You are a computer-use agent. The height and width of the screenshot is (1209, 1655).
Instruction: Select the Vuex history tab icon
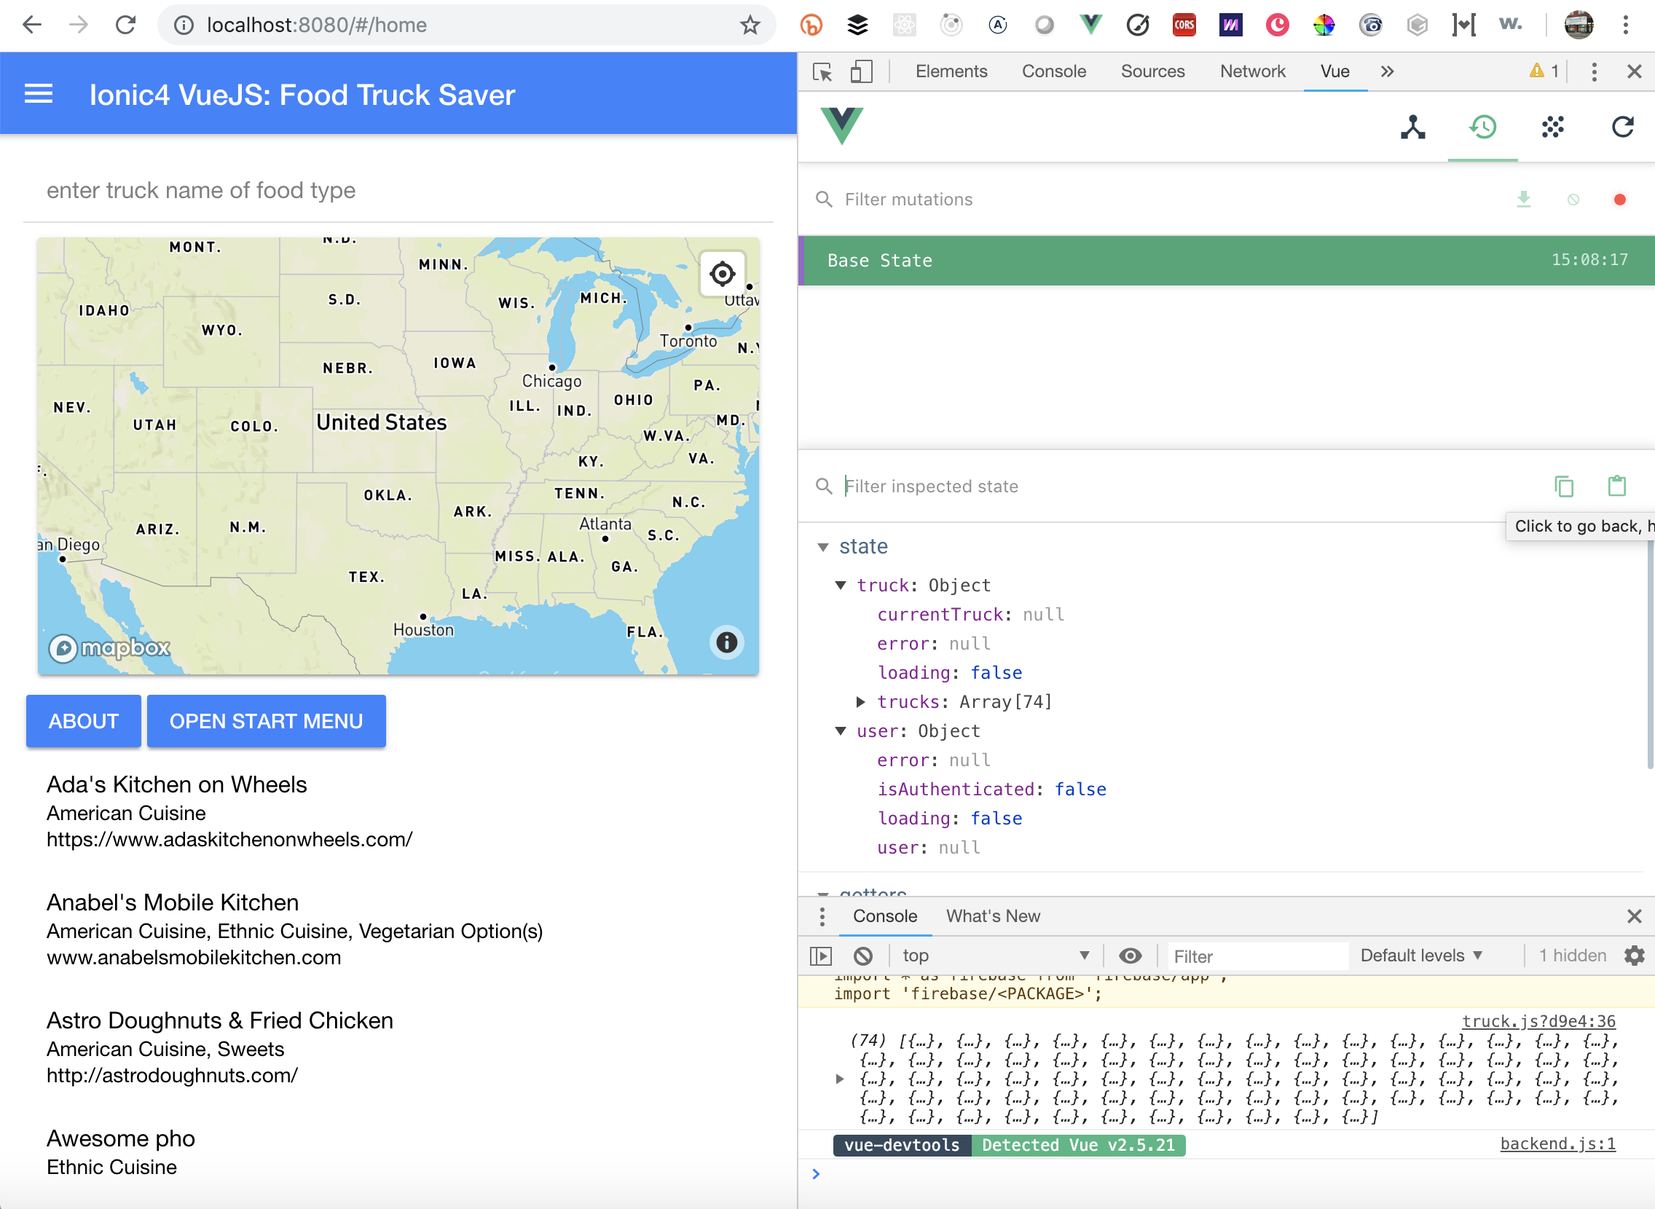[1482, 127]
